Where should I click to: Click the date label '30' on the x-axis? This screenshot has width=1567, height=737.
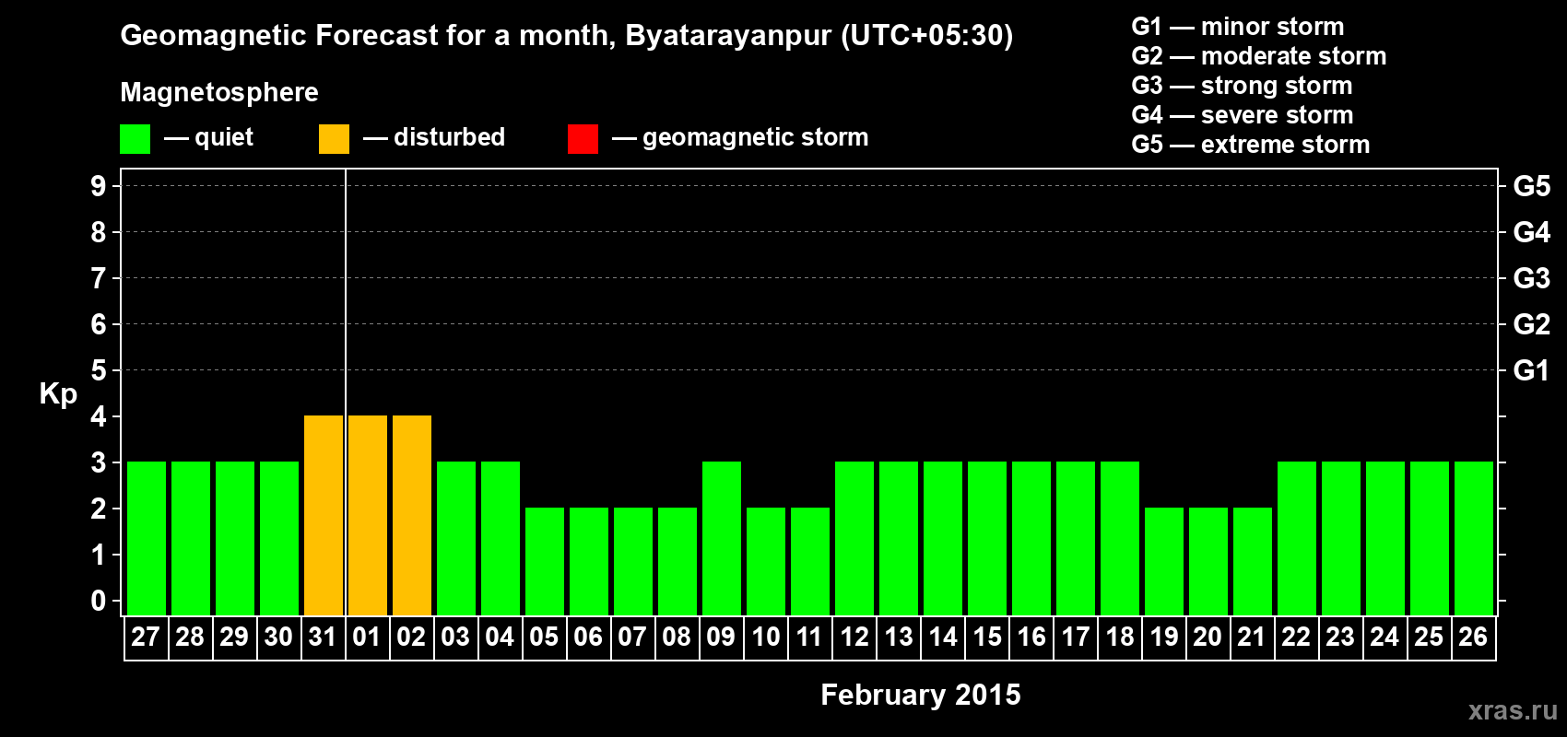pyautogui.click(x=278, y=638)
